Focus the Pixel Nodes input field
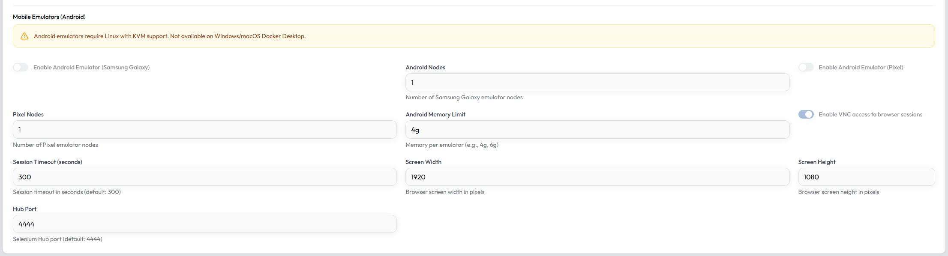 pos(205,129)
